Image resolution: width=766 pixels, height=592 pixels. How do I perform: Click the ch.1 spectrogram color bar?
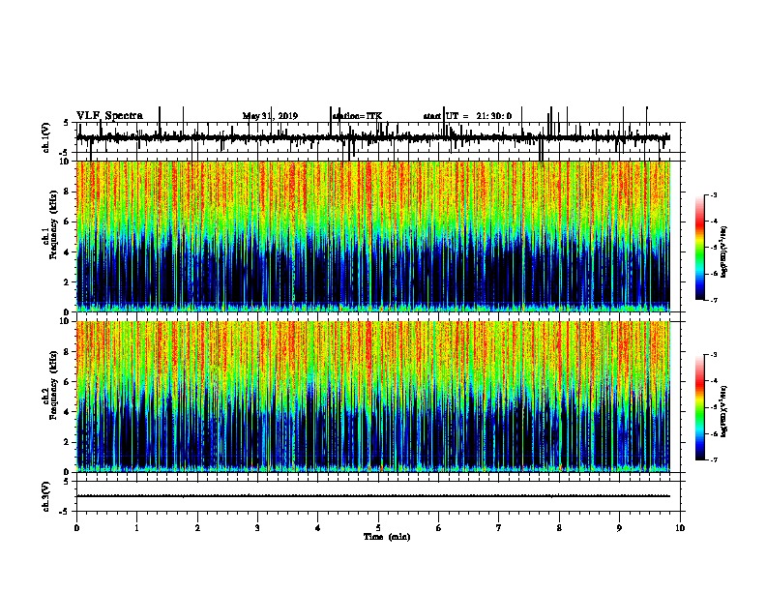700,248
